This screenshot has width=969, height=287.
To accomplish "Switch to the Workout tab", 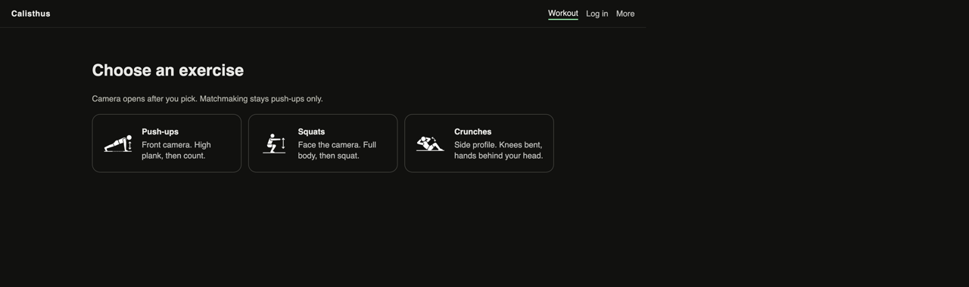I will 563,14.
